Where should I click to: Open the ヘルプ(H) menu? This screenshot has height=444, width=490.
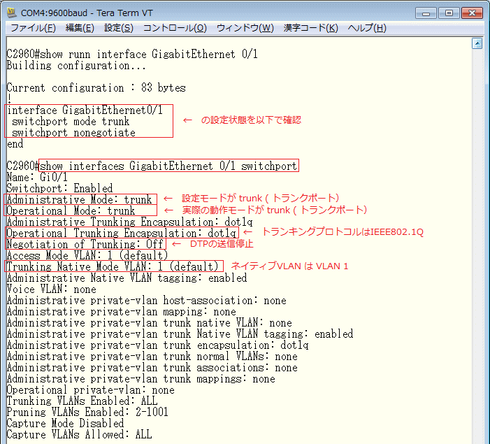(x=366, y=28)
